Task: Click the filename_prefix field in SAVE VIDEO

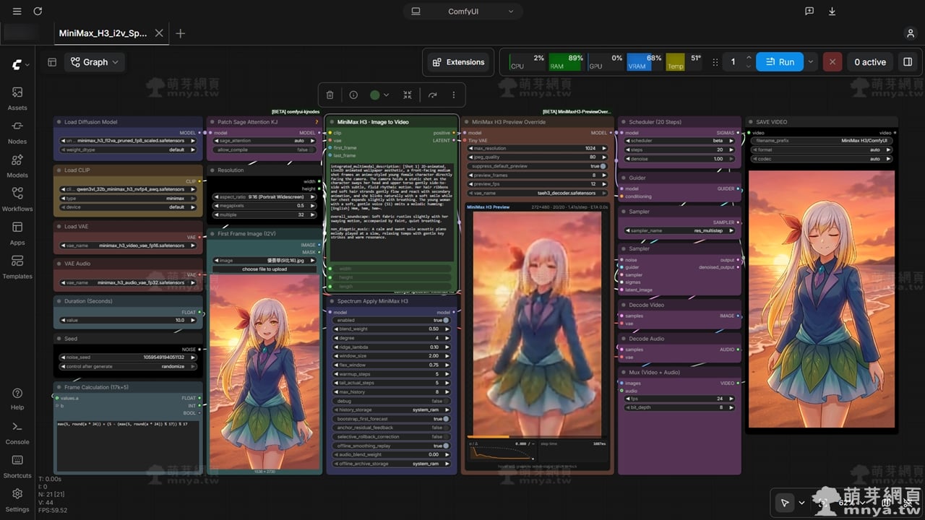Action: point(821,141)
